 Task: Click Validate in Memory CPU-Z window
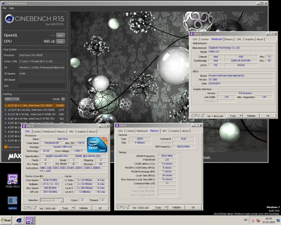click(x=177, y=207)
